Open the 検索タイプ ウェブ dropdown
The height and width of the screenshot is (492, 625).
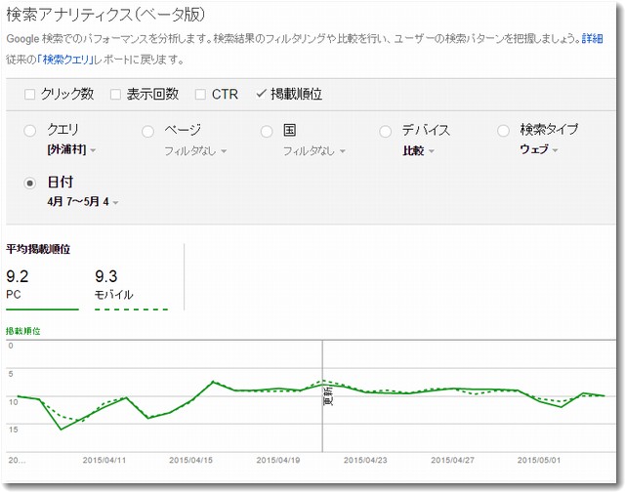click(538, 149)
